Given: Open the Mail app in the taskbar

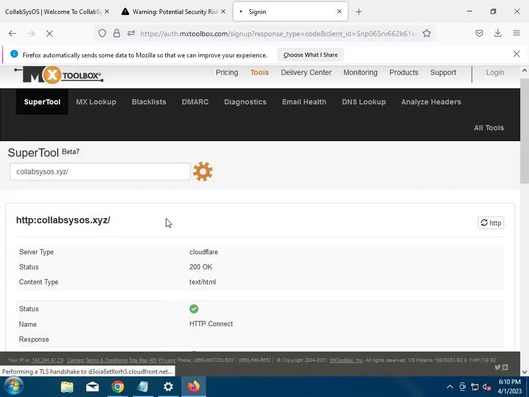Looking at the screenshot, I should coord(92,387).
